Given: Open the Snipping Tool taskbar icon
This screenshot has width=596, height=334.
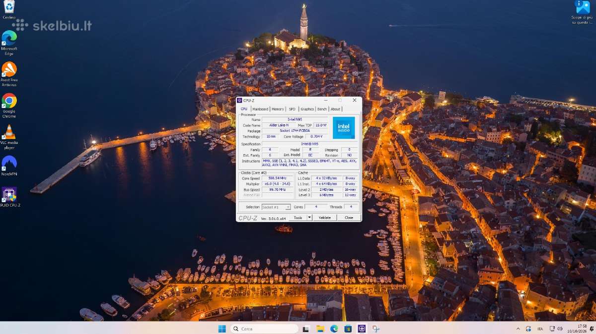Looking at the screenshot, I should click(x=376, y=329).
